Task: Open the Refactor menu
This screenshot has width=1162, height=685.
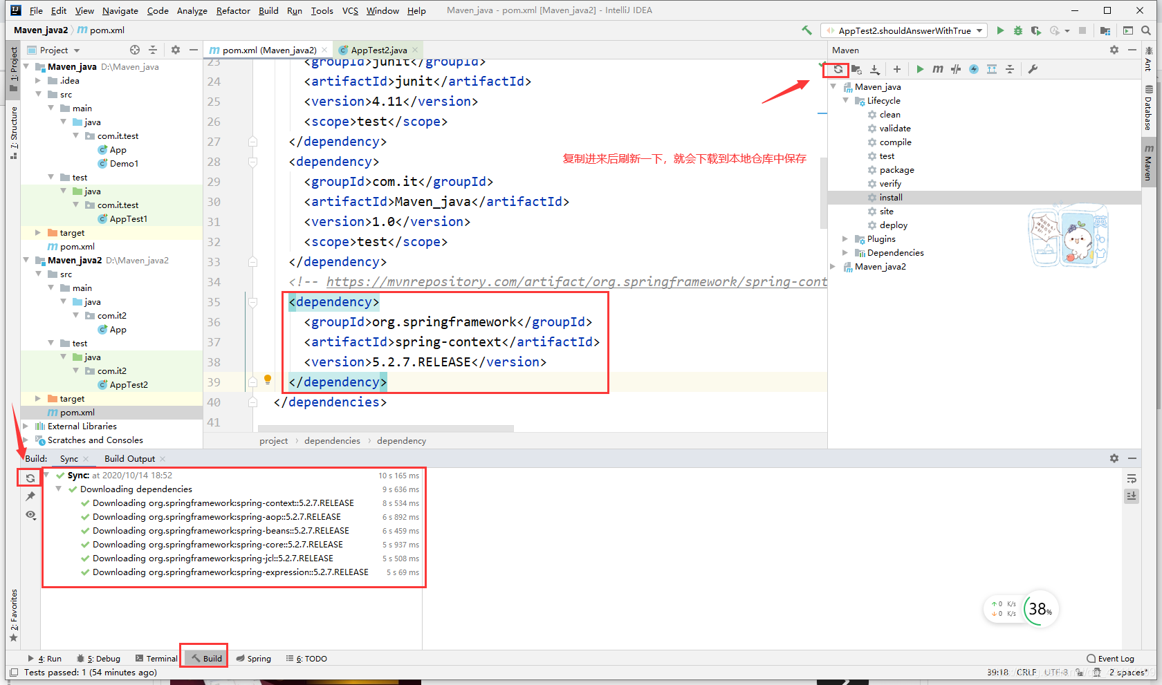Action: click(x=233, y=10)
